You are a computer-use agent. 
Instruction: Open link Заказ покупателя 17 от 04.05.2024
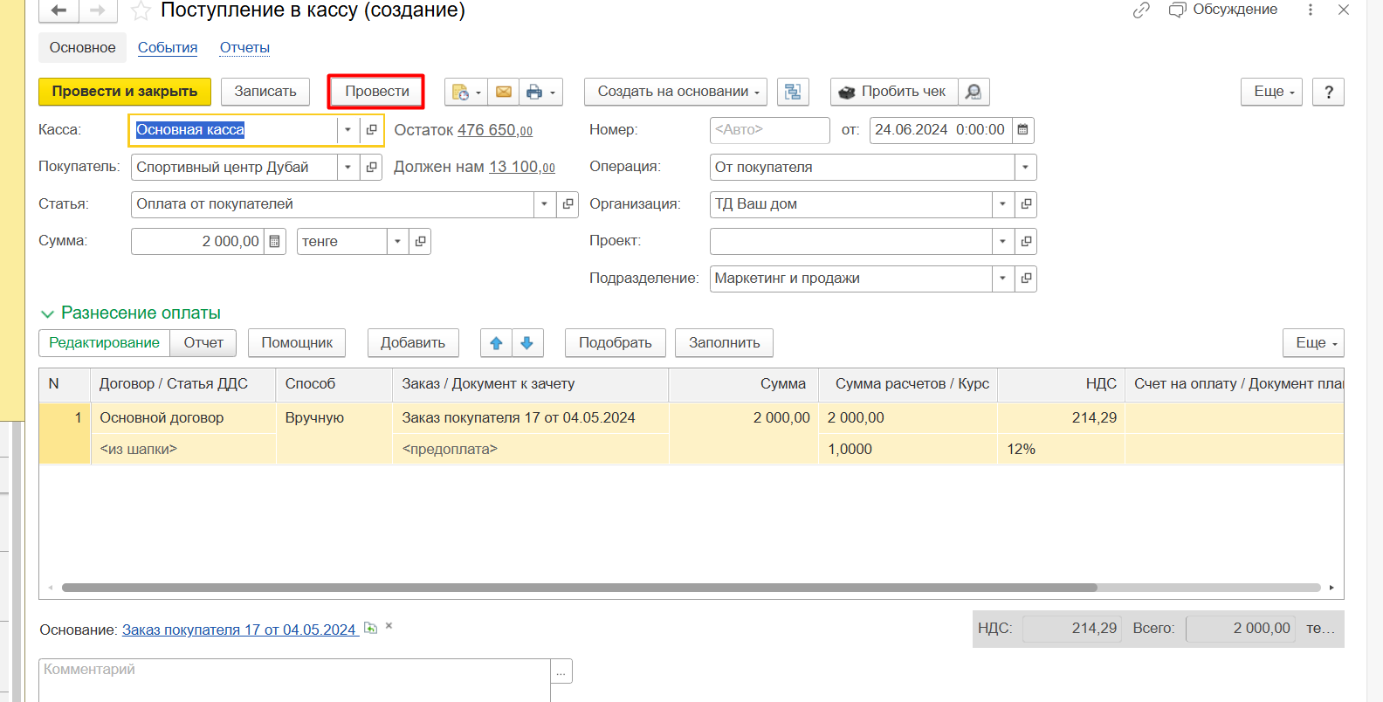tap(238, 630)
